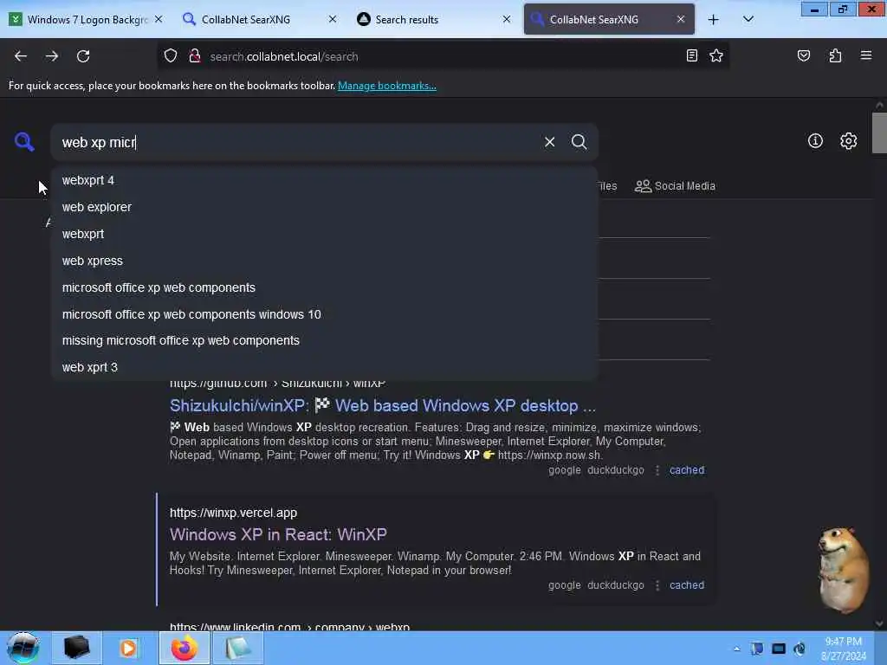Open a new browser tab

point(714,20)
